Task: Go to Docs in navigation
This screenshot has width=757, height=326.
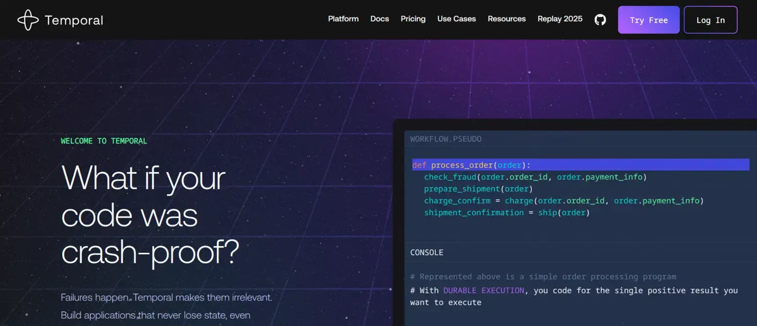Action: click(379, 19)
